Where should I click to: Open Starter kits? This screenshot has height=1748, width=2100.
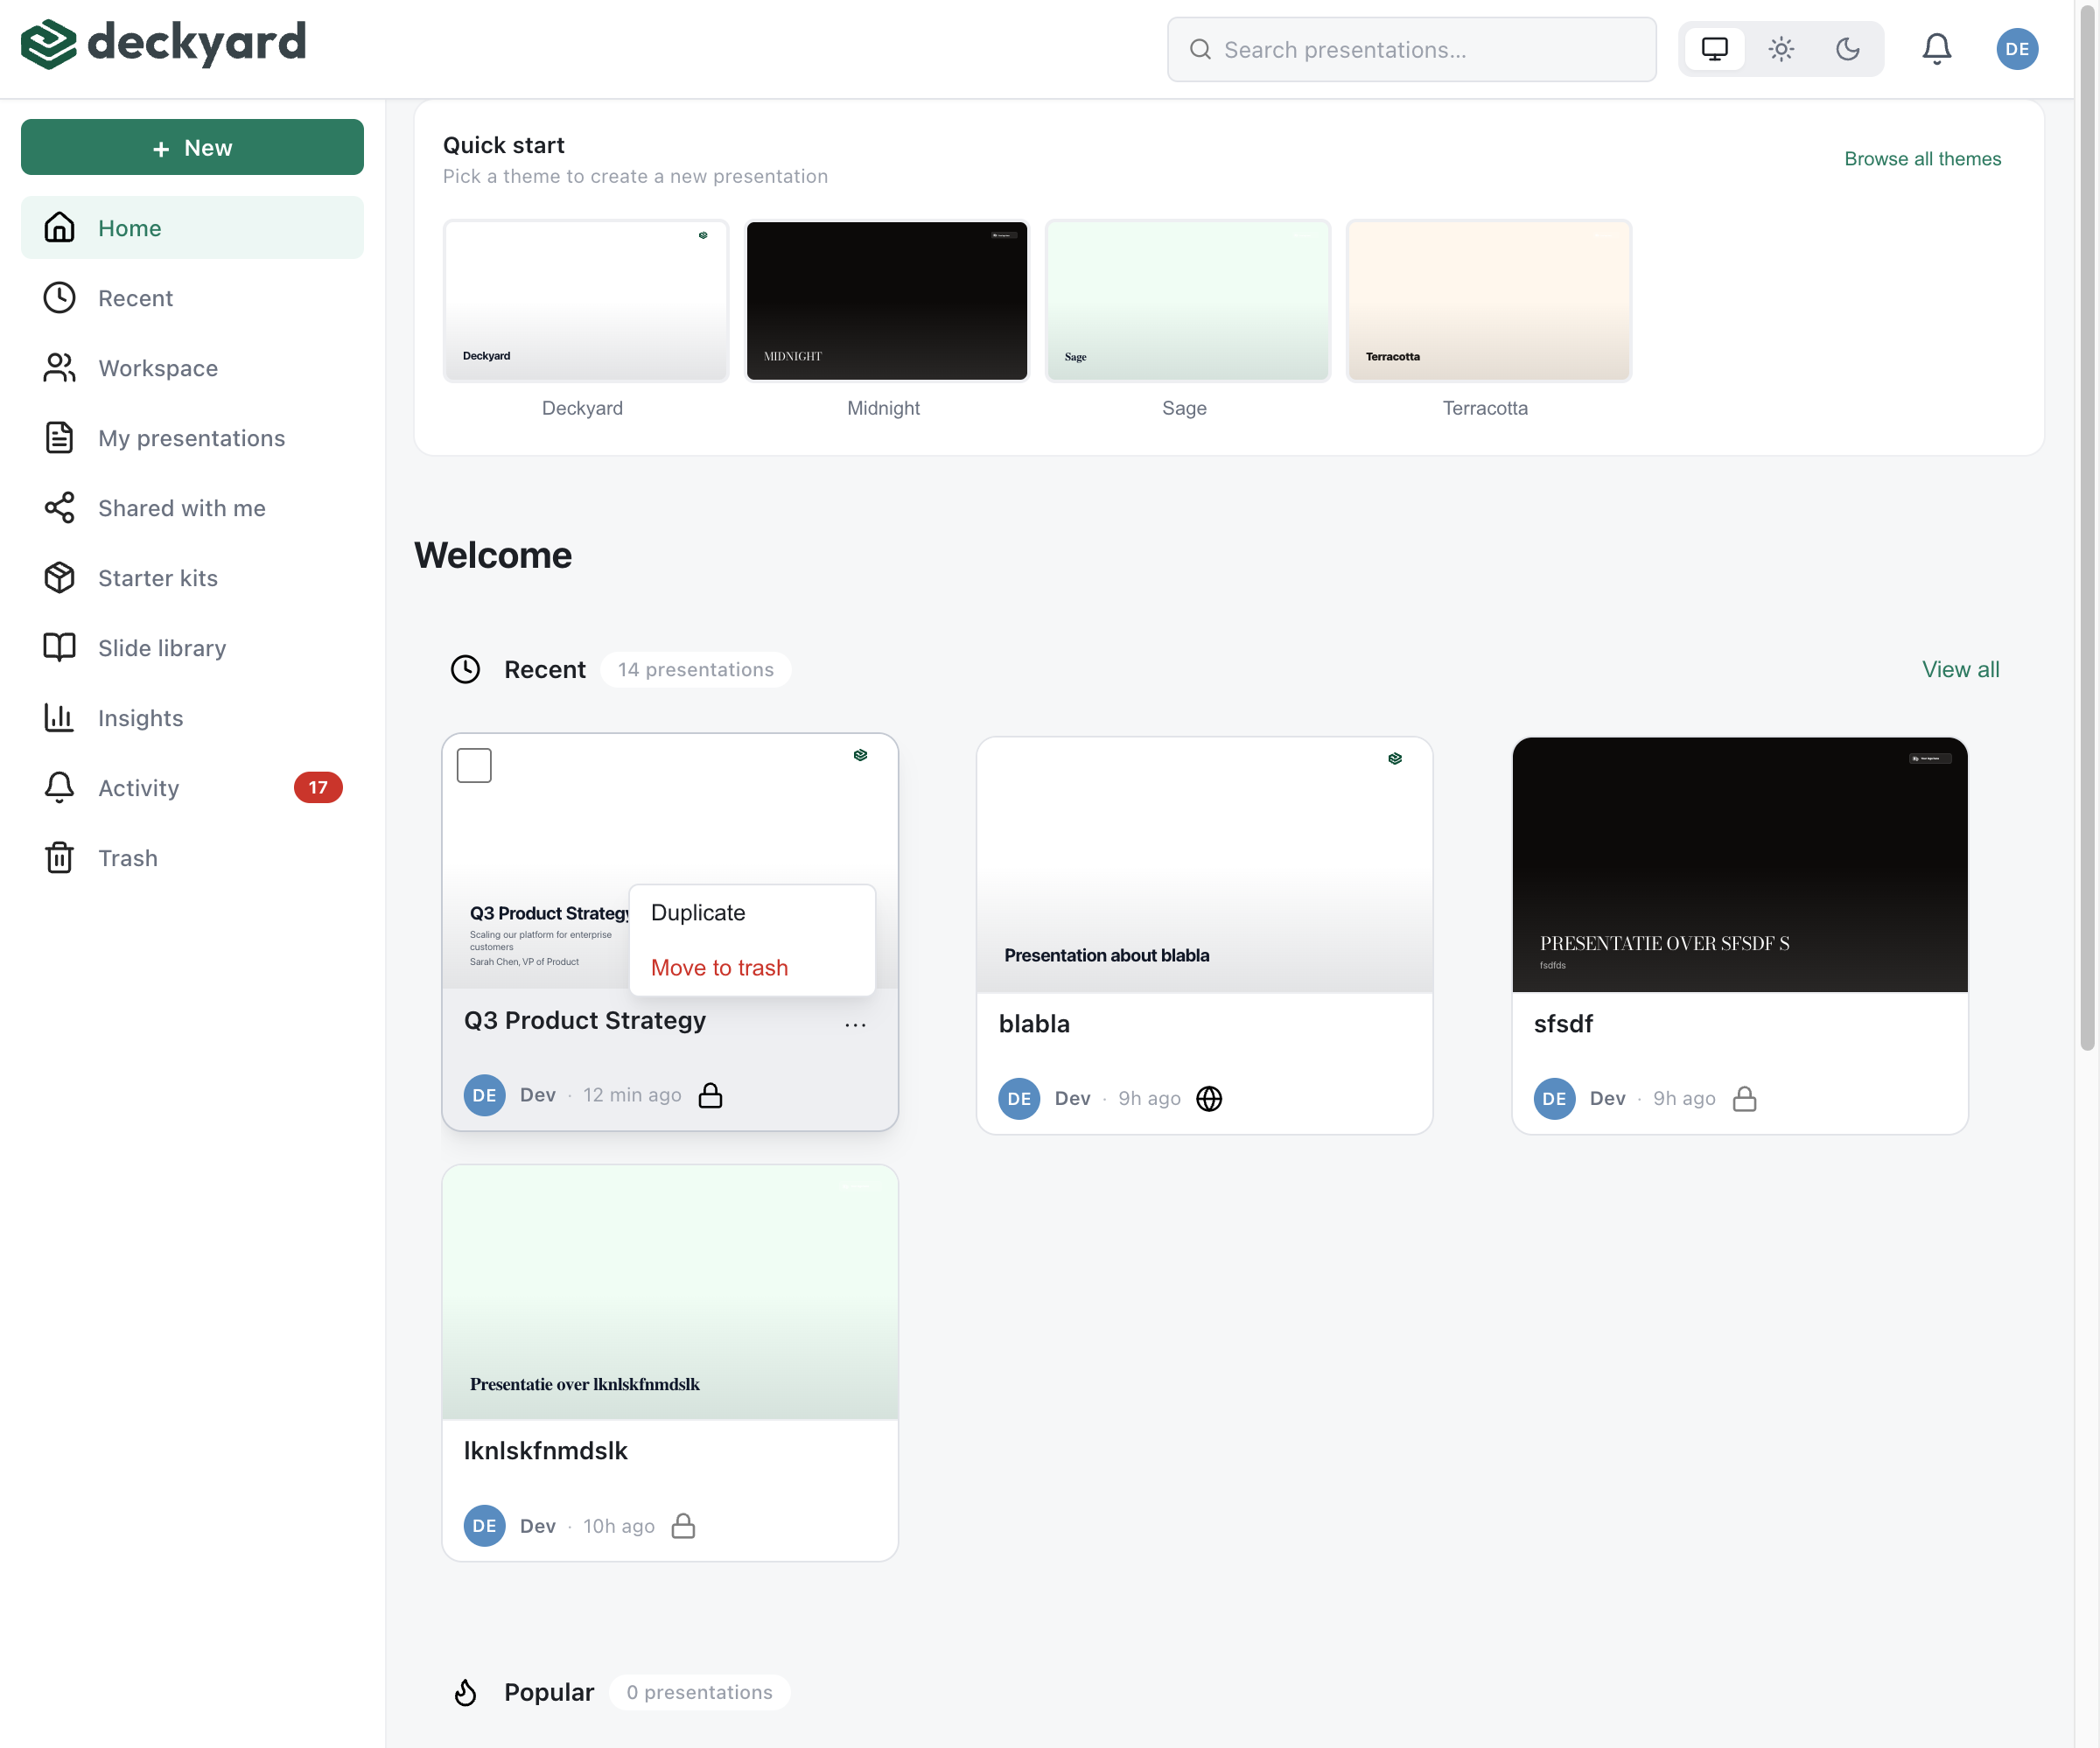(x=192, y=578)
